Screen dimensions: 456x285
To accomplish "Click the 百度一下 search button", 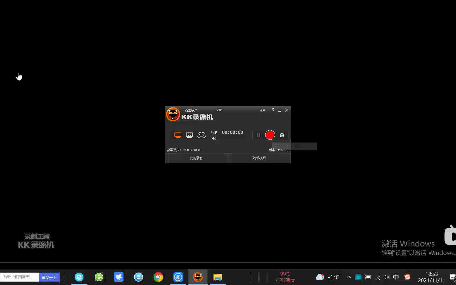I will coord(49,277).
